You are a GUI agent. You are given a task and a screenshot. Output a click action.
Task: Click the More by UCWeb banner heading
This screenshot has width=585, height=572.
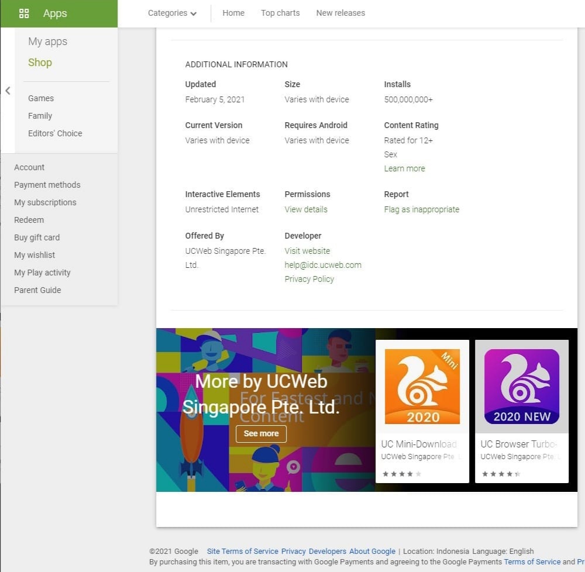261,394
